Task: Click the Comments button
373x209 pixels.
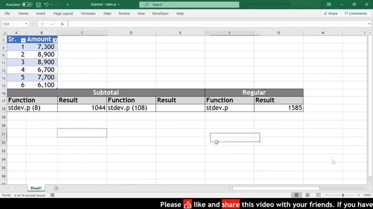Action: (x=356, y=13)
